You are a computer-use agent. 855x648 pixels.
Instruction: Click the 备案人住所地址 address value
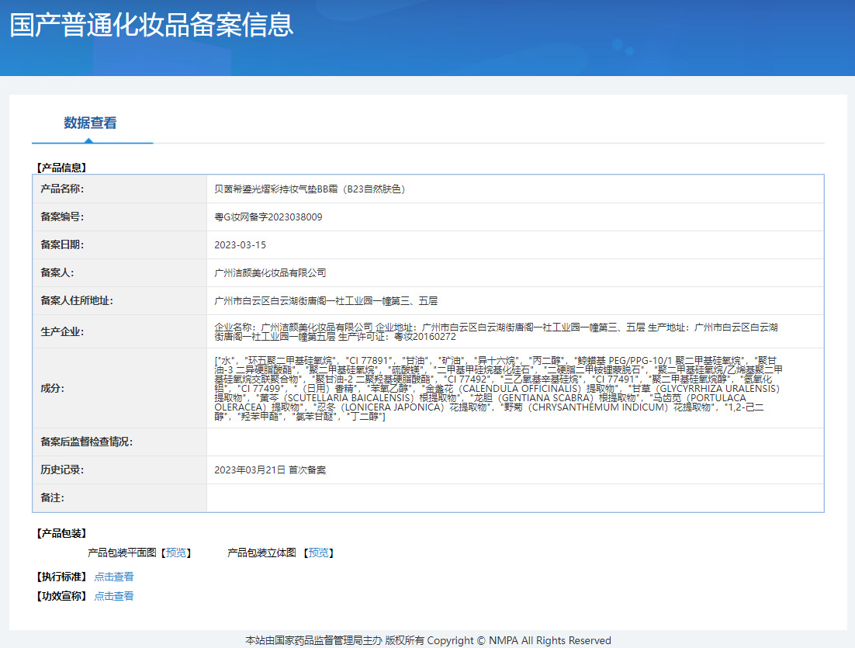point(331,300)
